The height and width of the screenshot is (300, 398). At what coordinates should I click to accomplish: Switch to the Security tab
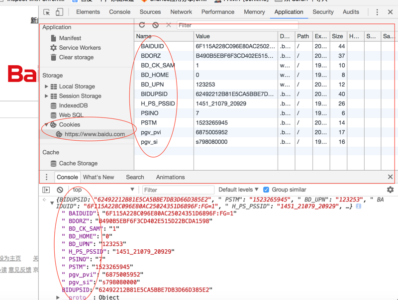pos(323,12)
